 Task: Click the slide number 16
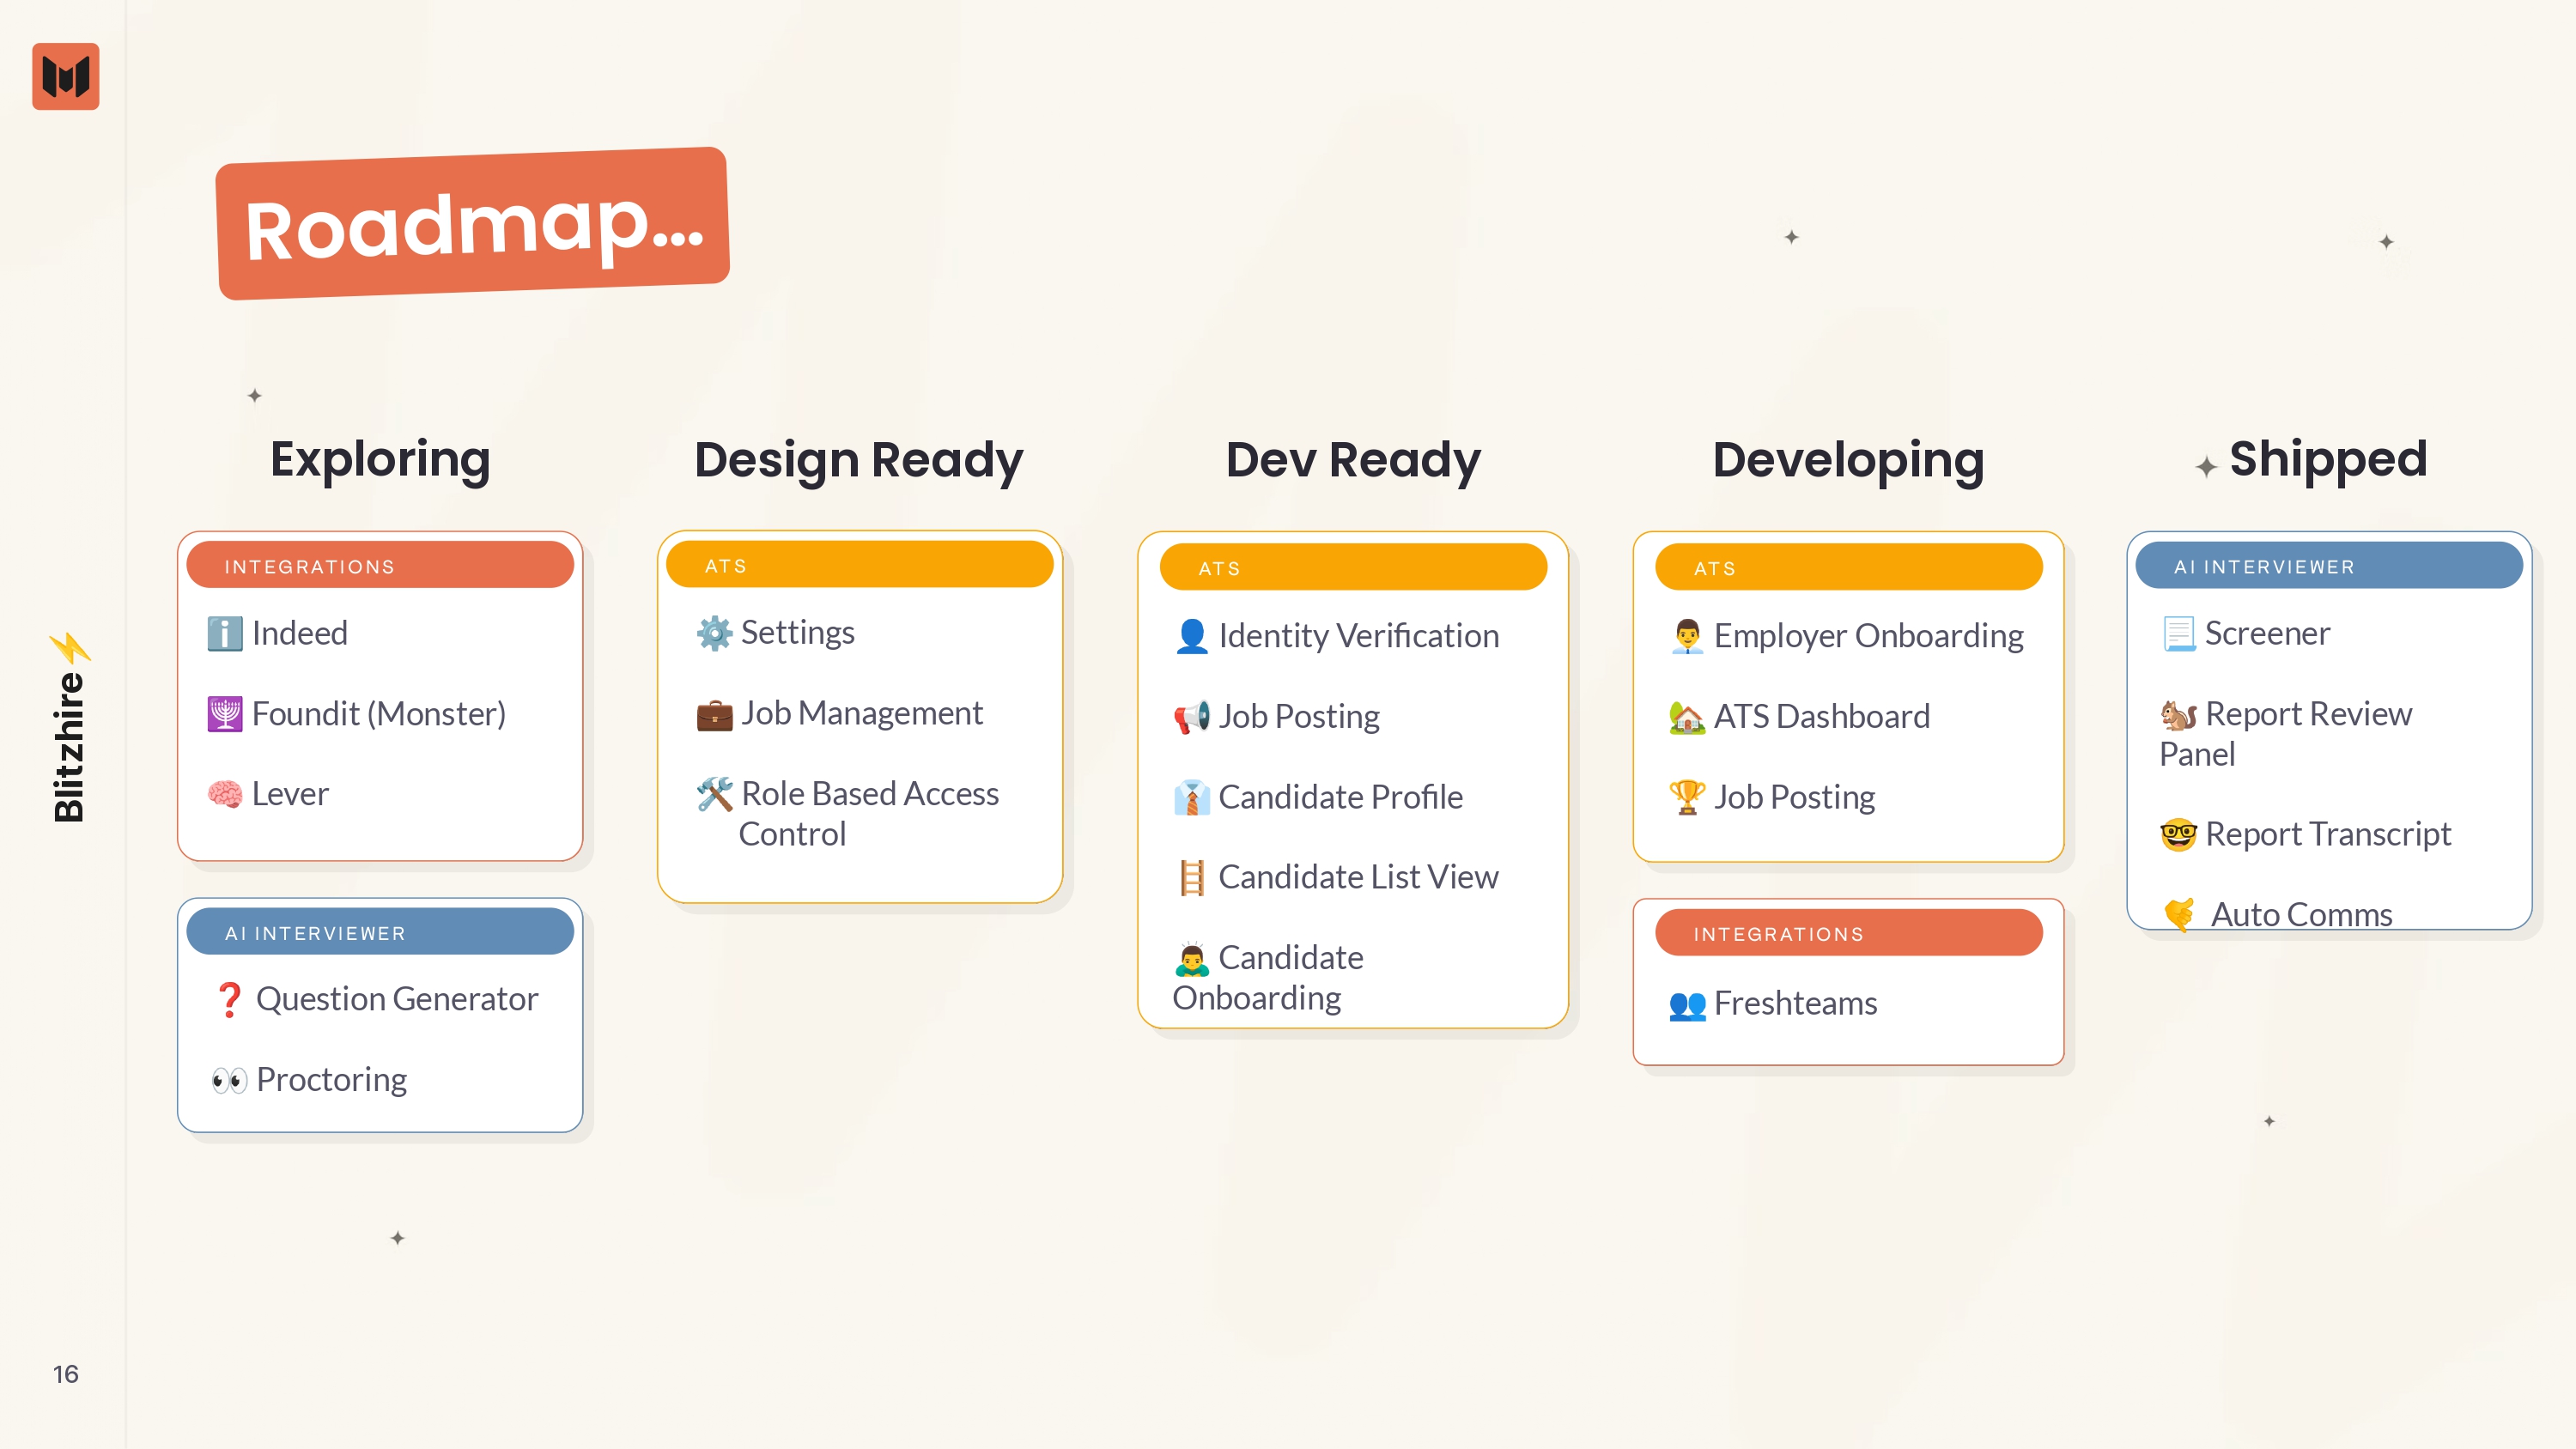[66, 1375]
